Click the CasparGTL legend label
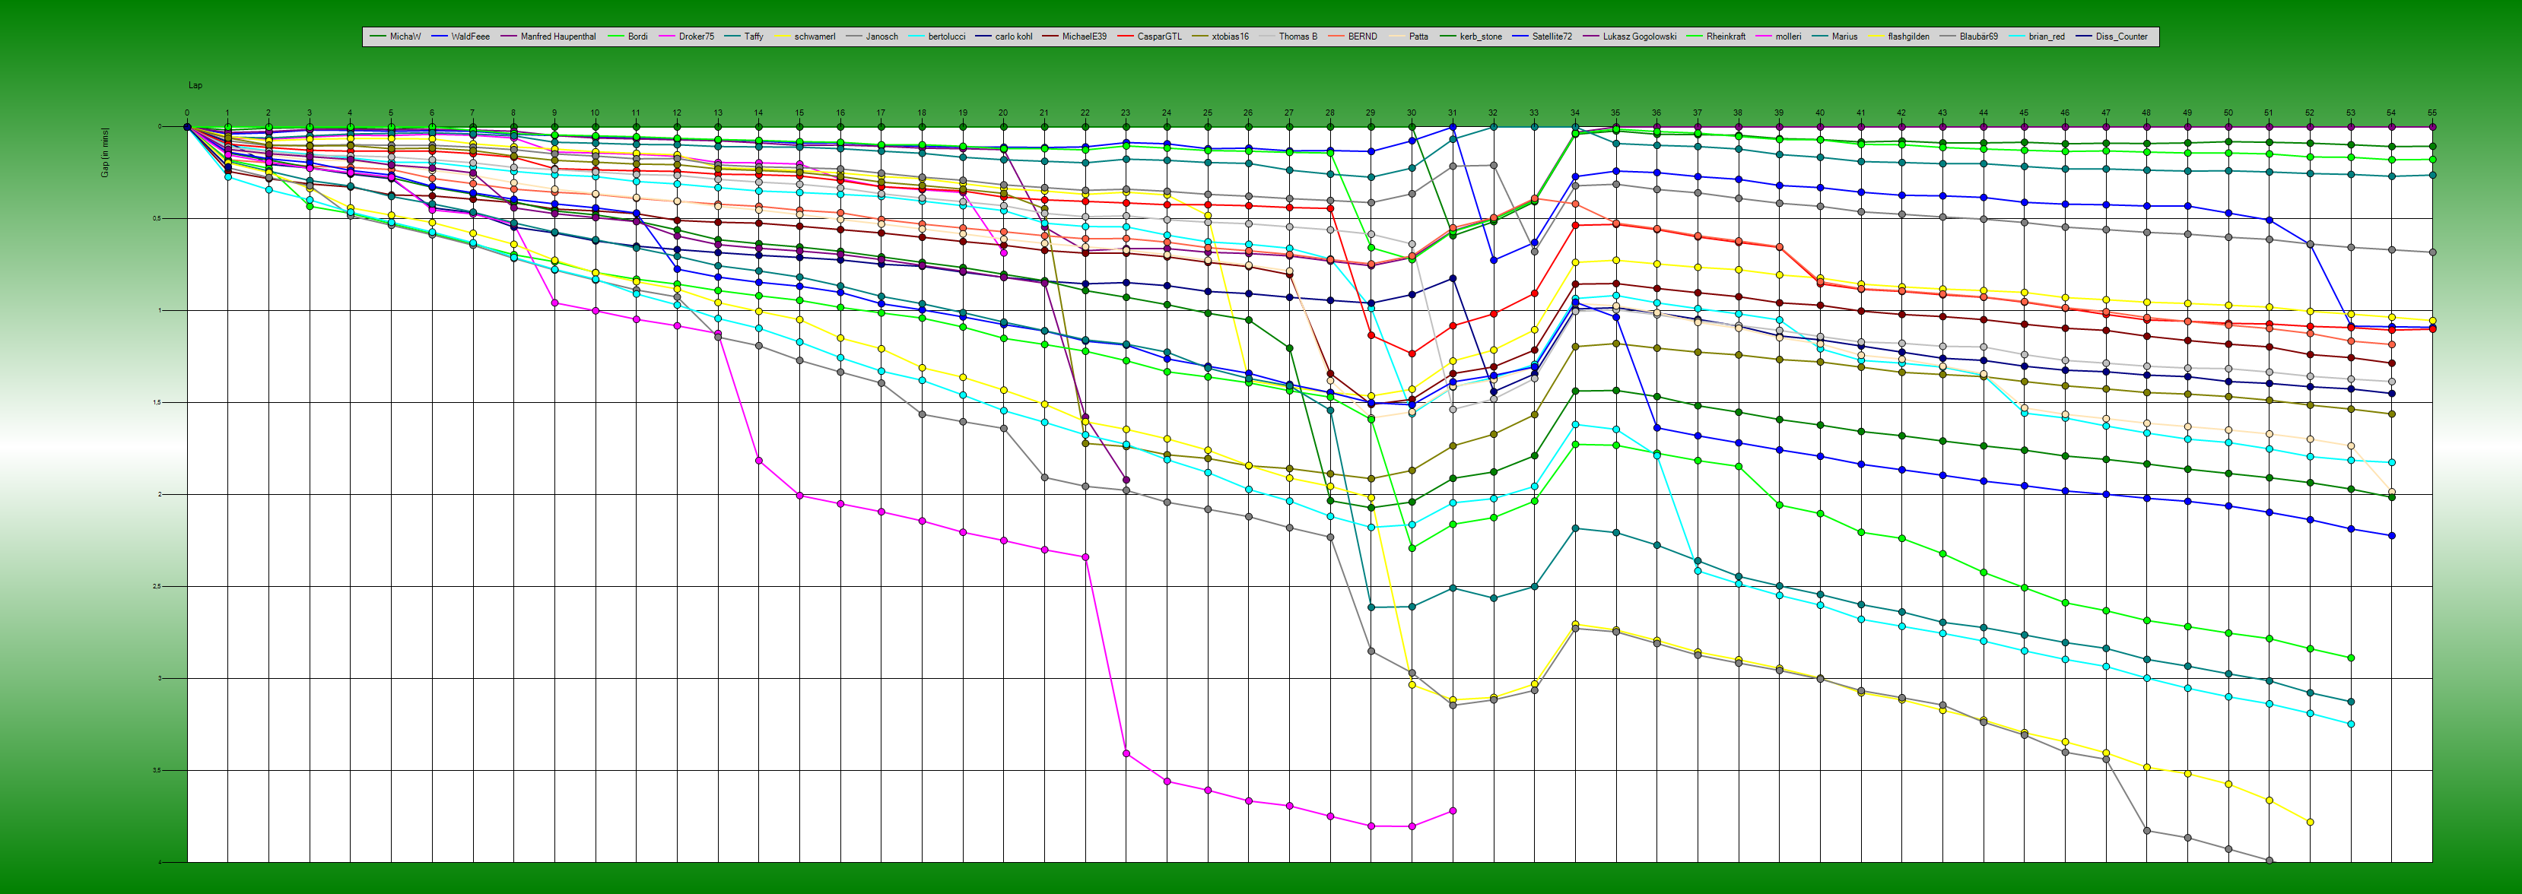2522x894 pixels. tap(1159, 36)
